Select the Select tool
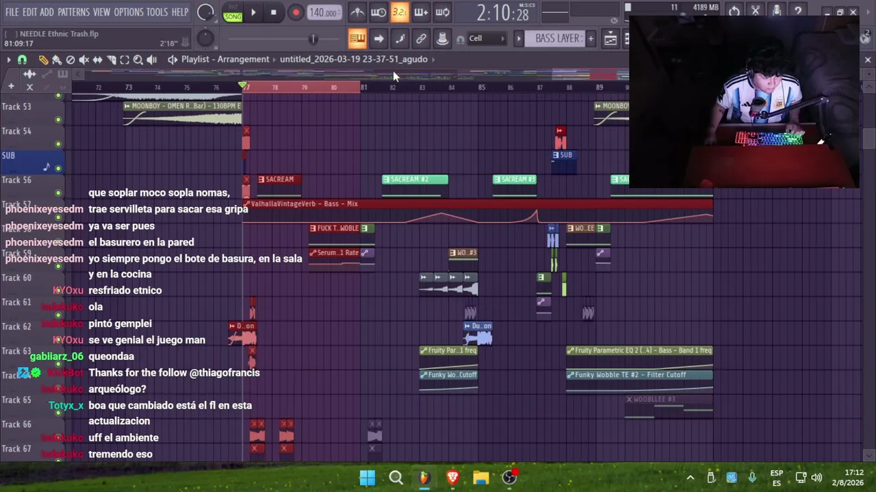Screen dimensions: 876x492 [125, 60]
